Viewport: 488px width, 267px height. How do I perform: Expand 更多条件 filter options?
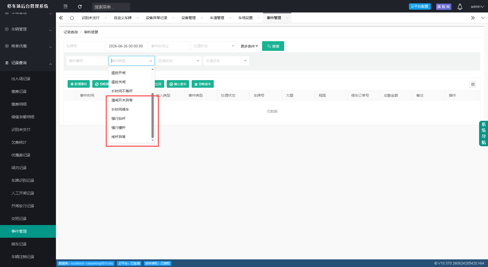(249, 46)
